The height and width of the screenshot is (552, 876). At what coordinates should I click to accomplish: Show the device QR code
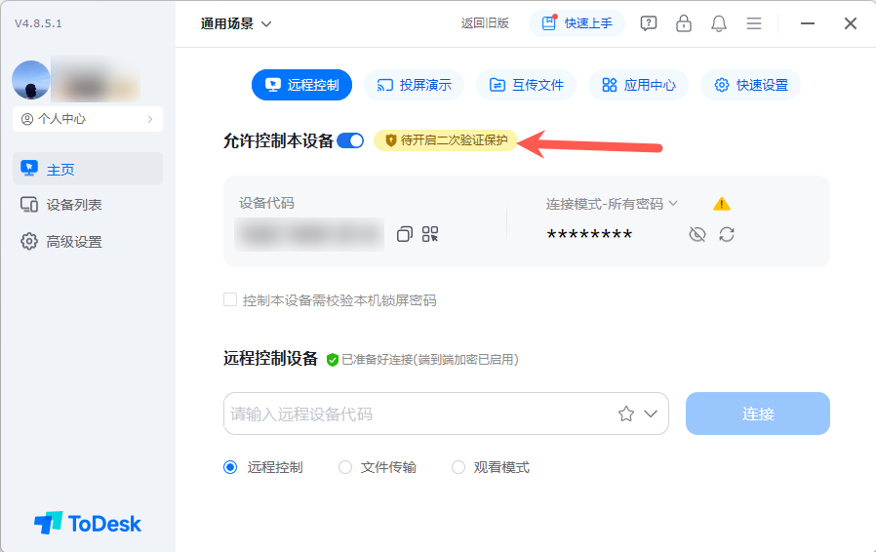[430, 234]
